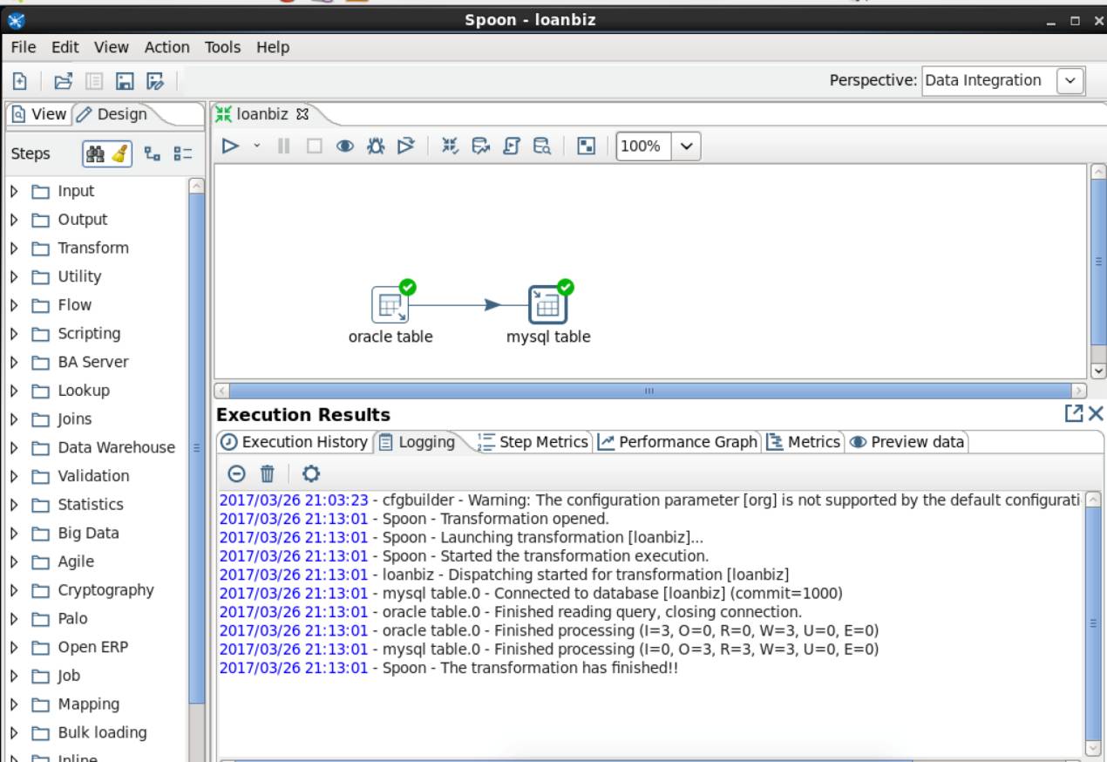Open the Execution History tab
Viewport: 1107px width, 762px height.
coord(295,442)
